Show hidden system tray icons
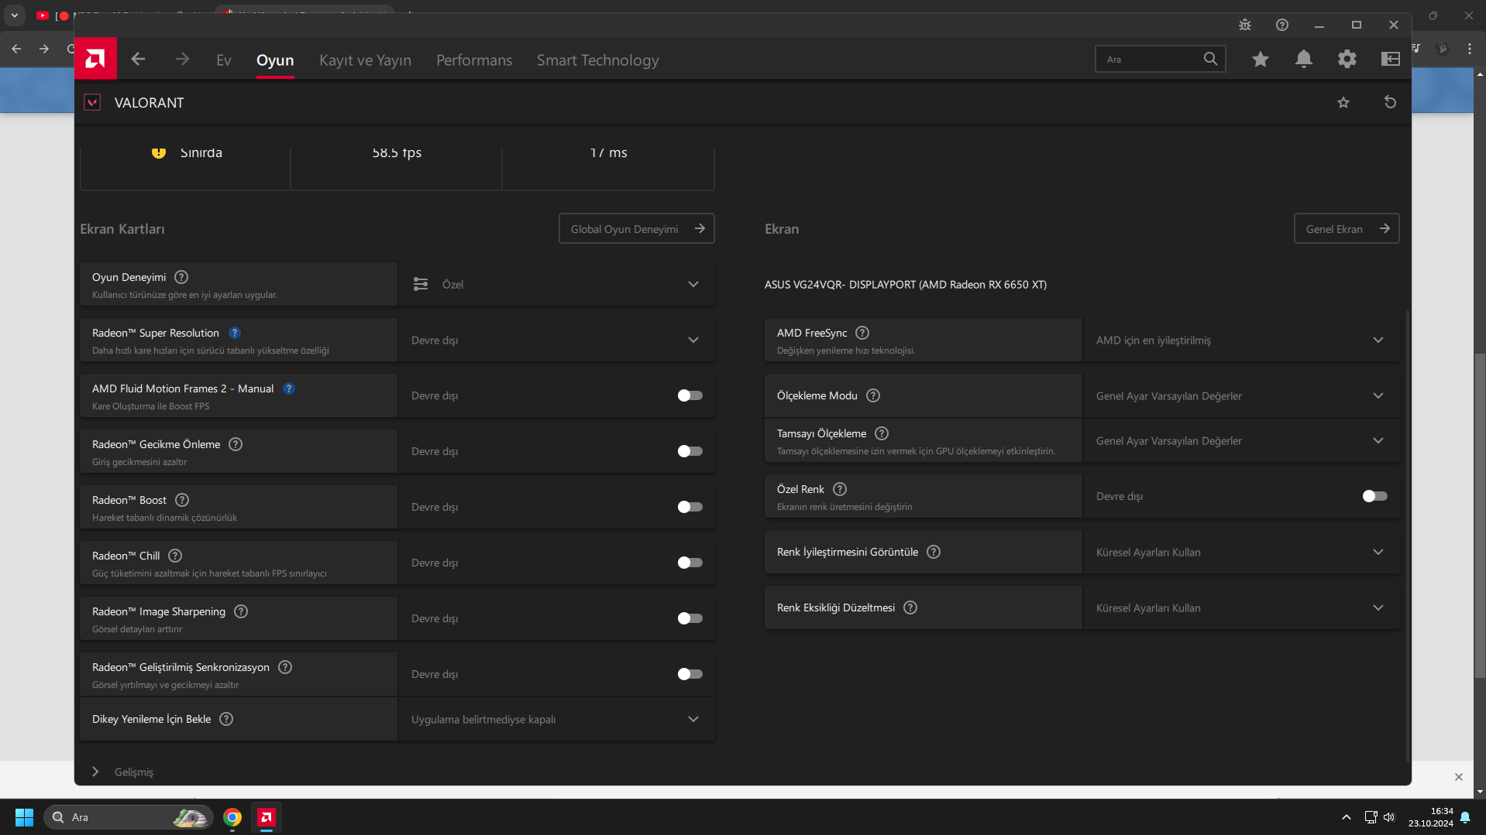Viewport: 1486px width, 835px height. [1347, 817]
